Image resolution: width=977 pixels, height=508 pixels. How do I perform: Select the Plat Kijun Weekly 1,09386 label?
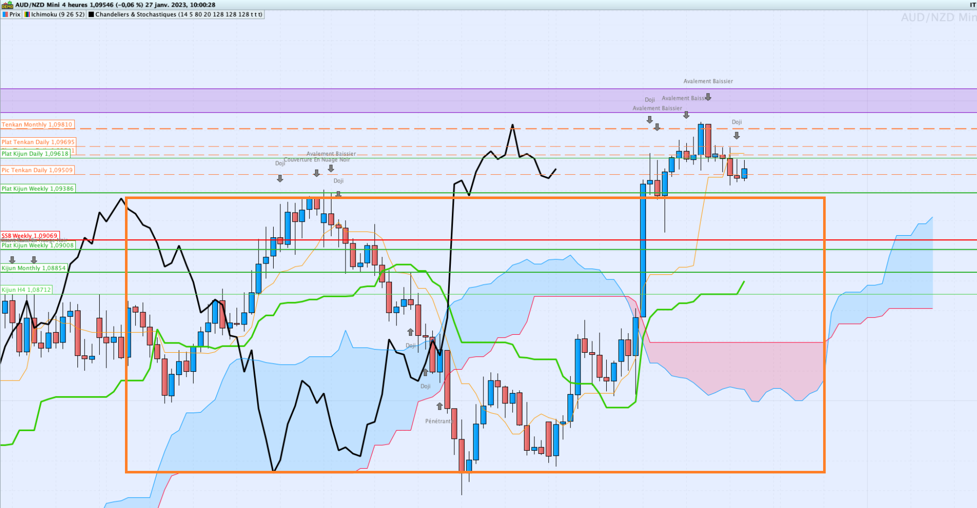[38, 189]
